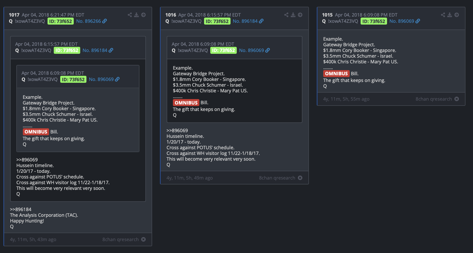Click 8chan qresearch label on post 1016
This screenshot has height=253, width=473.
[277, 178]
